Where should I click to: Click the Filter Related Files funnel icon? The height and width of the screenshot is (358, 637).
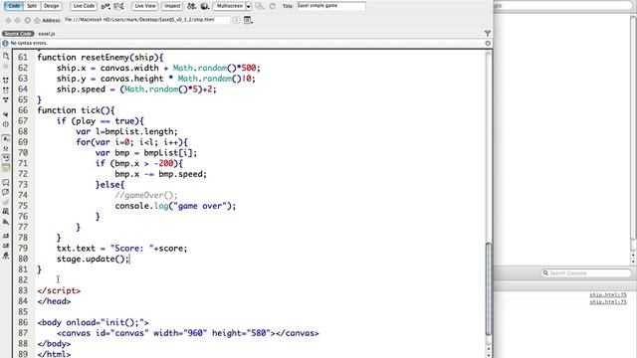coord(488,33)
